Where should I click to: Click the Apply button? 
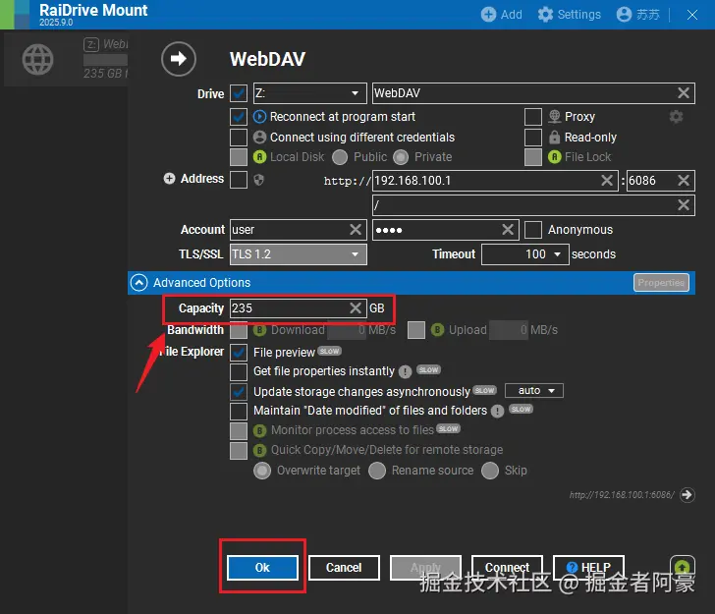pyautogui.click(x=425, y=568)
